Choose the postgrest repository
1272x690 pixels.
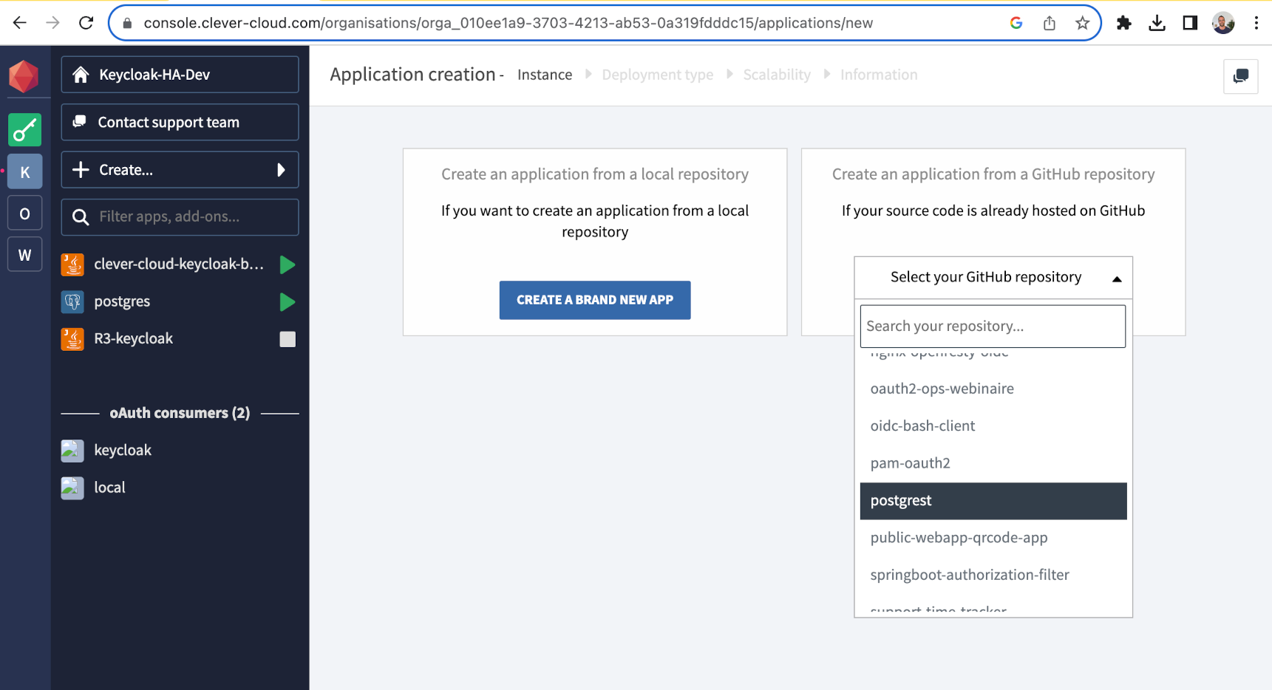coord(993,501)
